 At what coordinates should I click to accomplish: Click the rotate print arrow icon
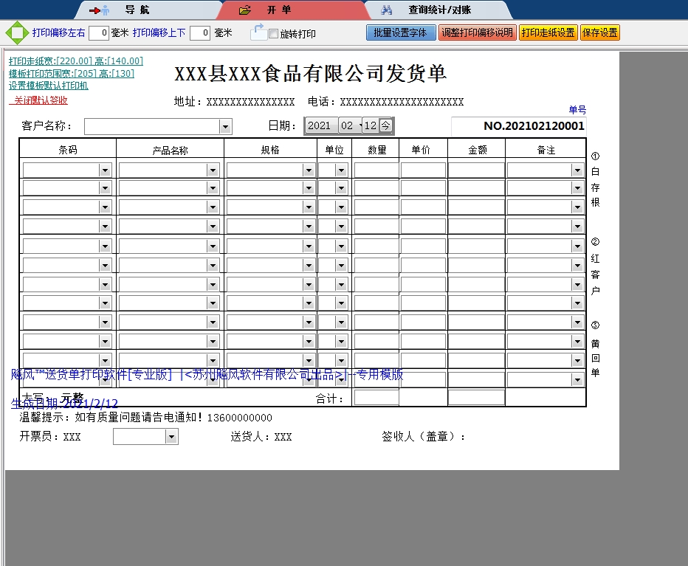click(x=258, y=32)
